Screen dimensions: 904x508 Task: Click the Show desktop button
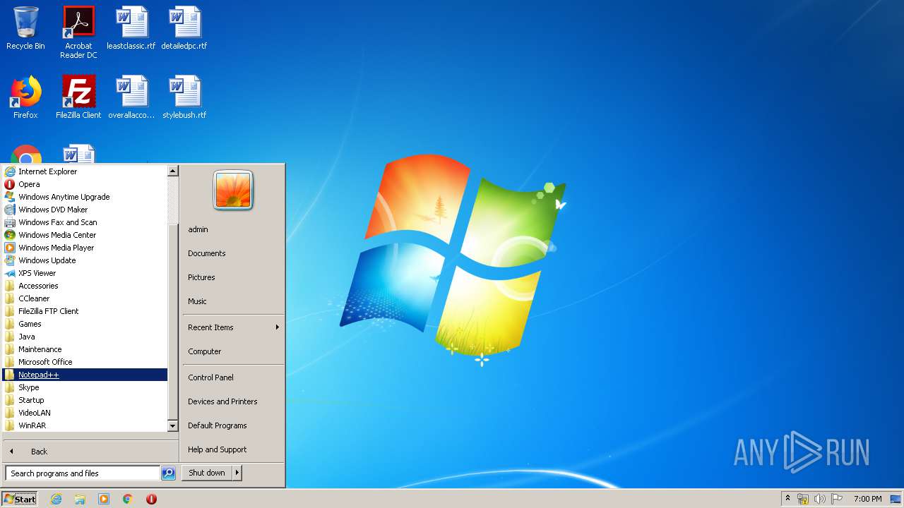[896, 499]
